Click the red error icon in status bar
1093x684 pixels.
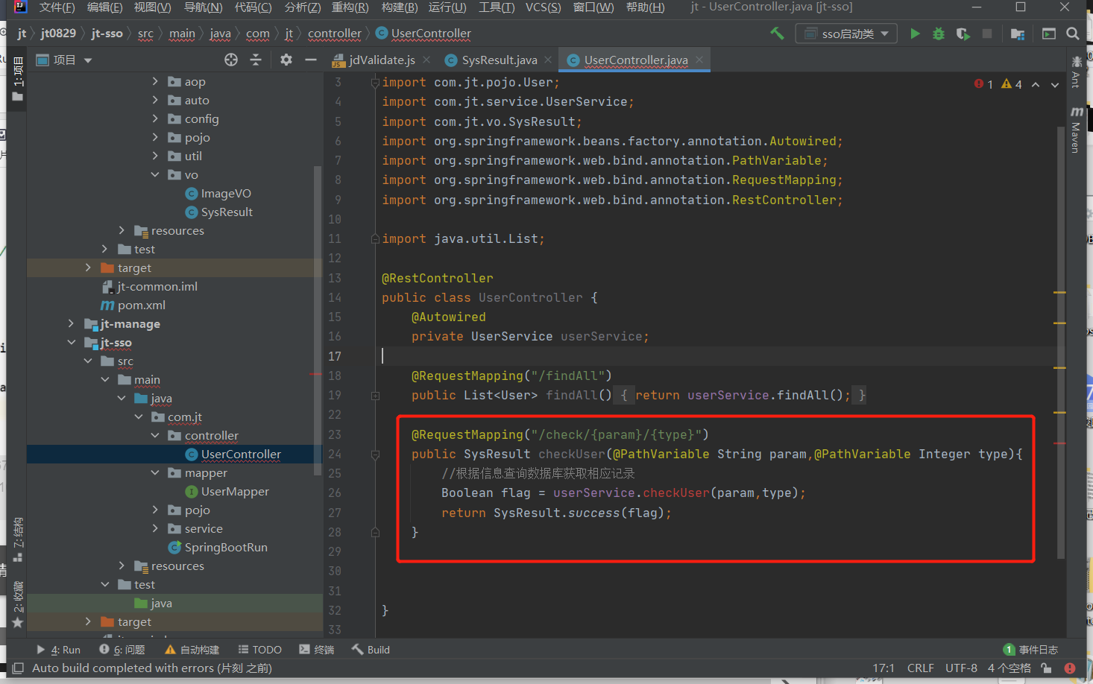pyautogui.click(x=1070, y=668)
